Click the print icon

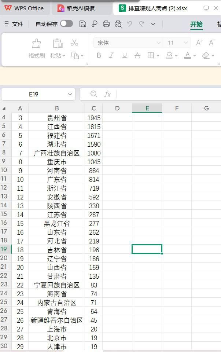[106, 24]
